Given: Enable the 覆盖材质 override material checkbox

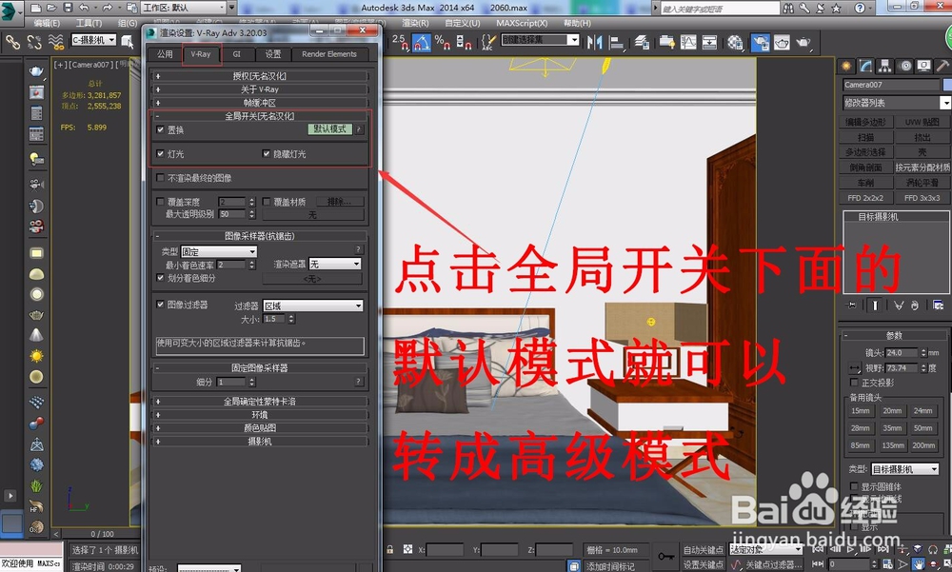Looking at the screenshot, I should click(x=266, y=202).
